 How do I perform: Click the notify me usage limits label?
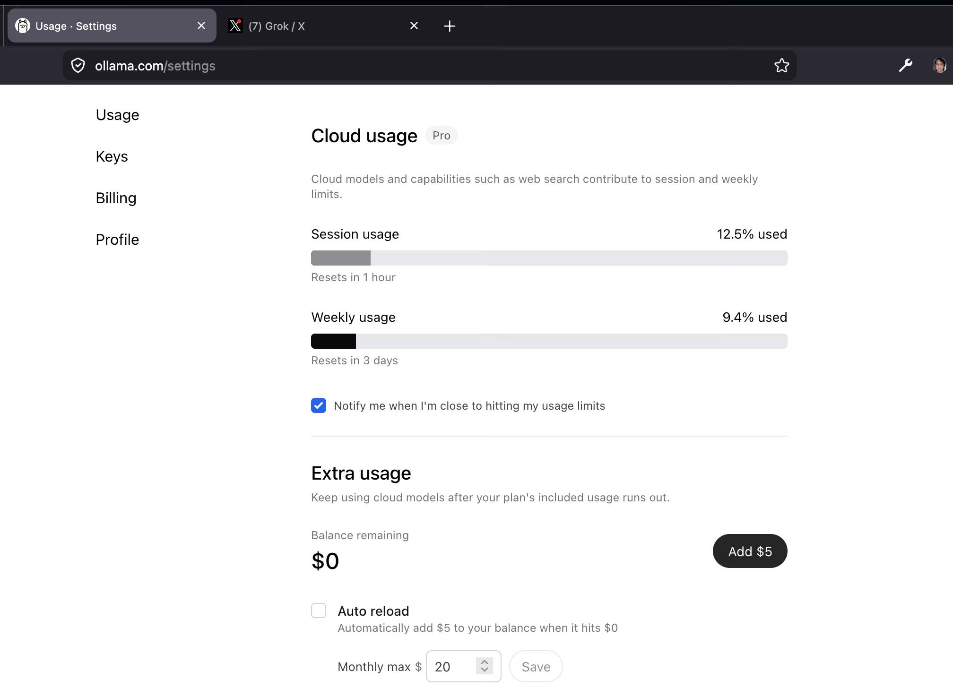click(x=469, y=406)
